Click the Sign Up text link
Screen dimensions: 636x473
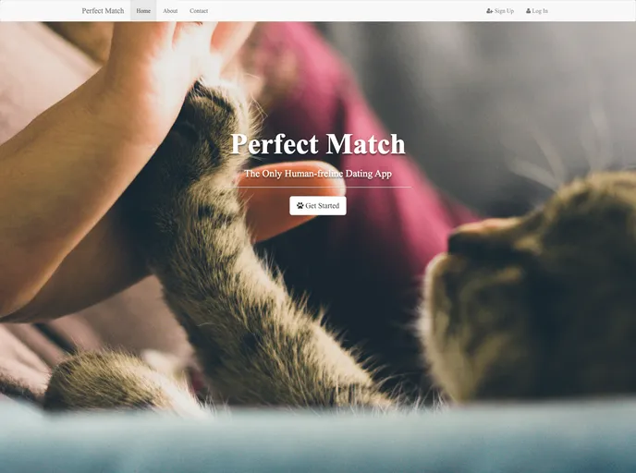coord(504,11)
